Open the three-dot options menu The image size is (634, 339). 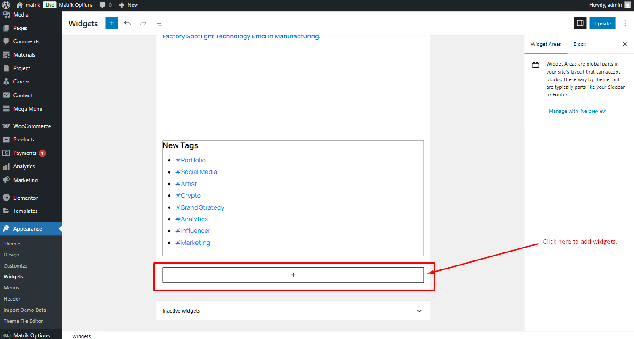point(625,23)
